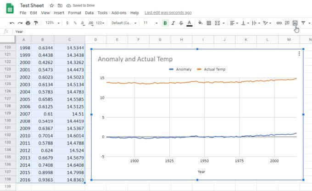Open text rotation dropdown
The width and height of the screenshot is (312, 191).
pos(267,23)
